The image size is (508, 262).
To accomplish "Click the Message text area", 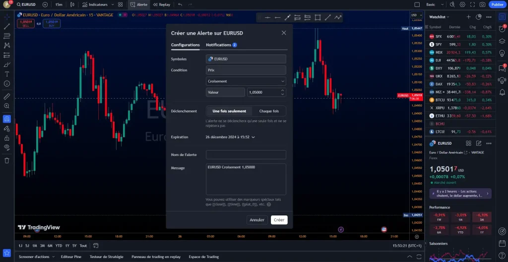I will [246, 179].
